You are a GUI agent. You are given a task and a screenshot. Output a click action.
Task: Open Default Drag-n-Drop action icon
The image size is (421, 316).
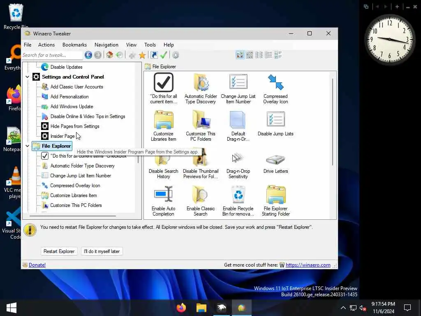(x=238, y=126)
